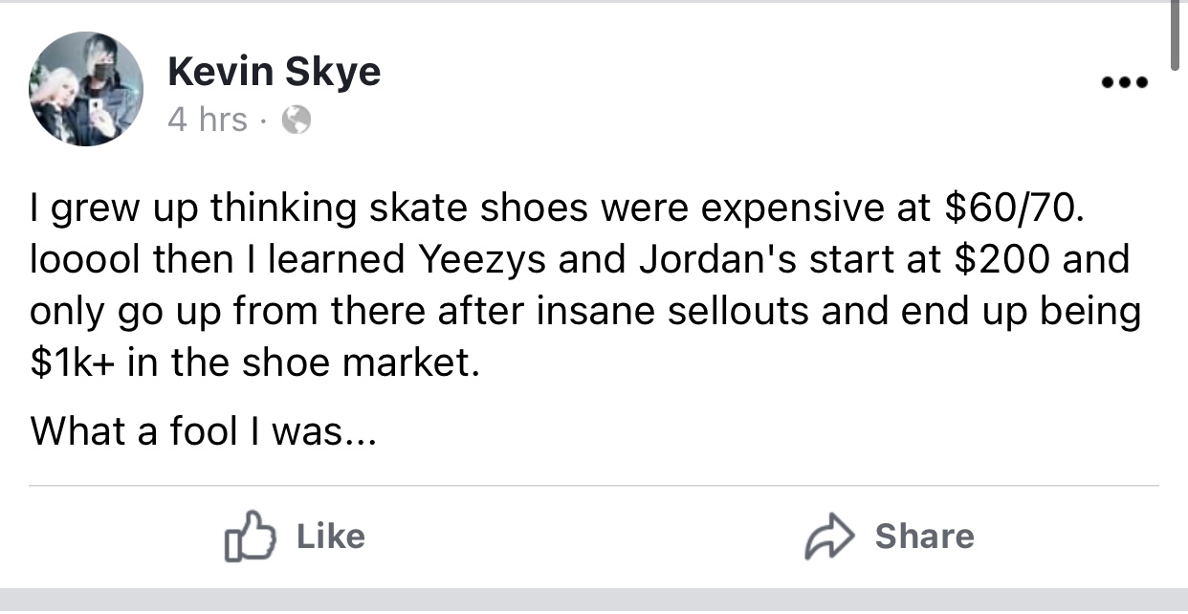This screenshot has height=614, width=1188.
Task: Click the Like text label
Action: [330, 537]
